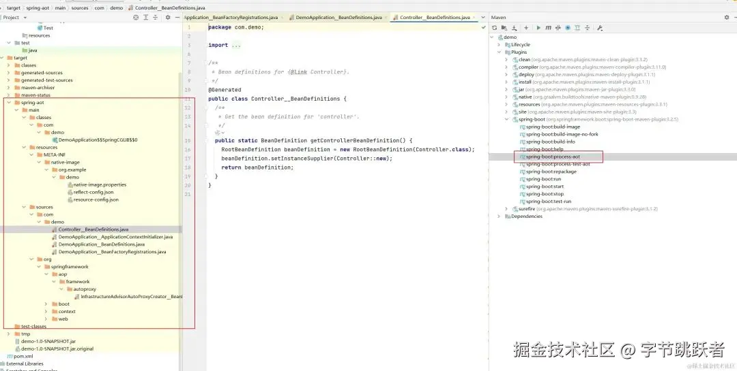Expand the generated-sources folder
This screenshot has height=371, width=737.
coord(9,73)
